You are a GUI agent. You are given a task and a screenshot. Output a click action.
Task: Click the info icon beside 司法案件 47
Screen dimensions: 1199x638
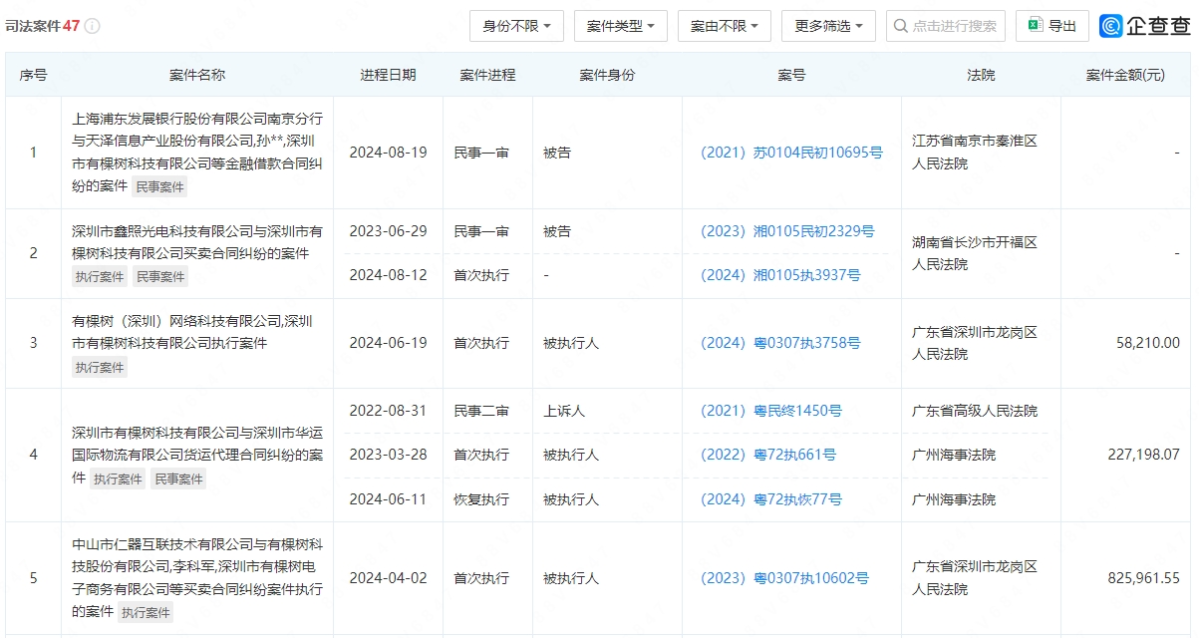(x=92, y=26)
